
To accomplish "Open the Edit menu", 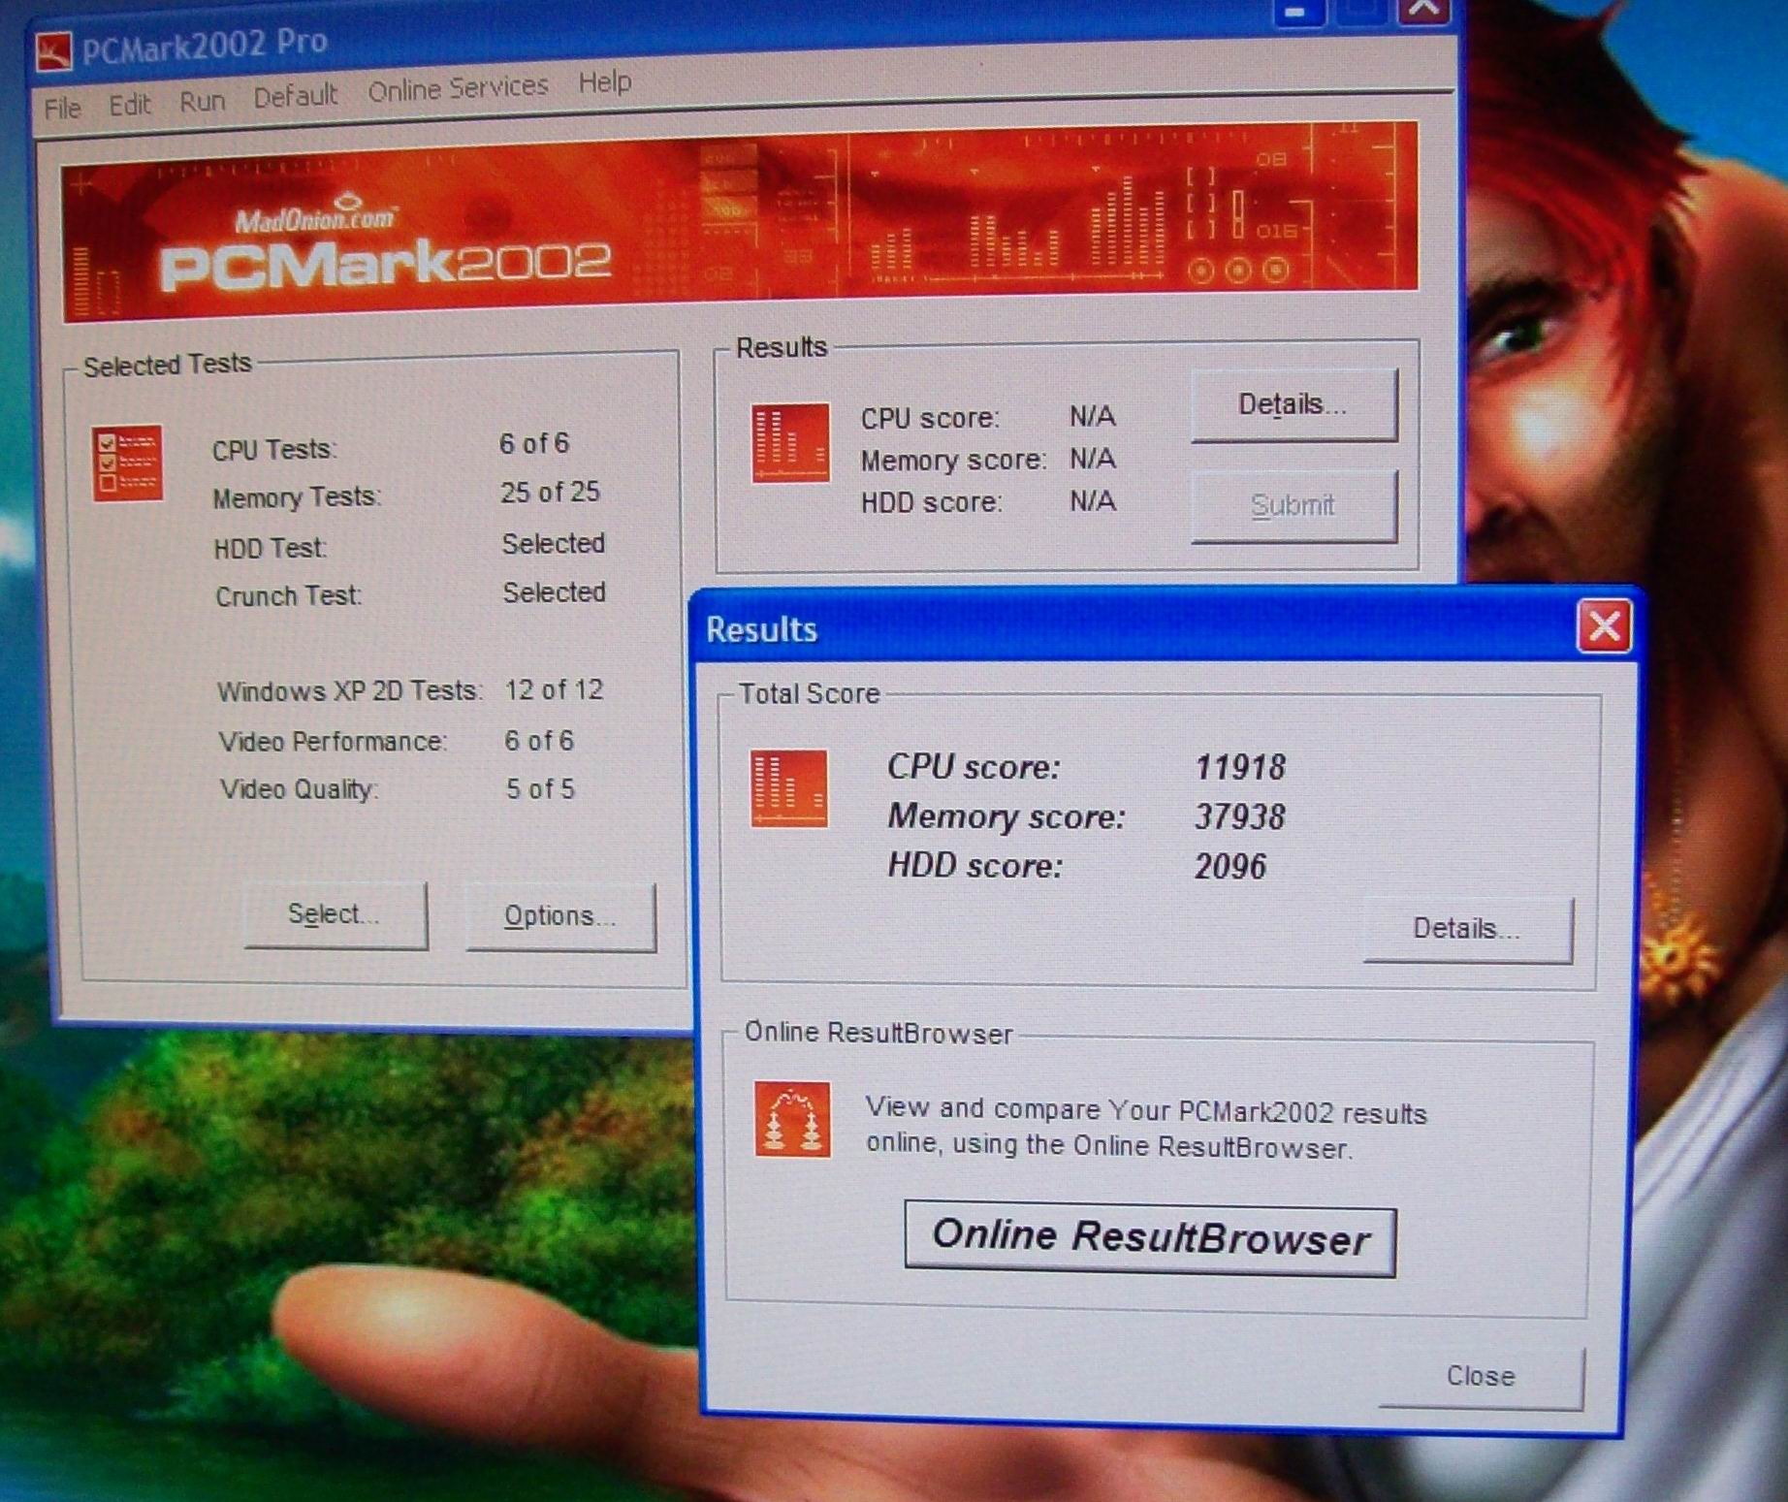I will click(130, 104).
